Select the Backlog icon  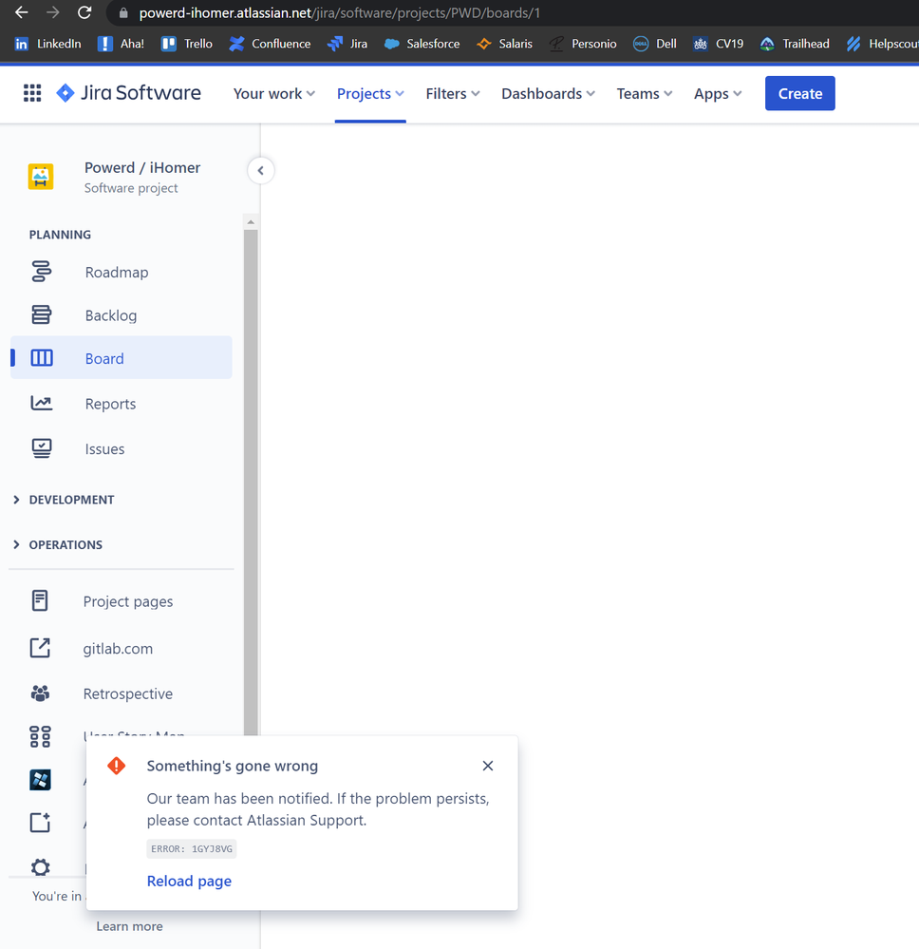[41, 314]
